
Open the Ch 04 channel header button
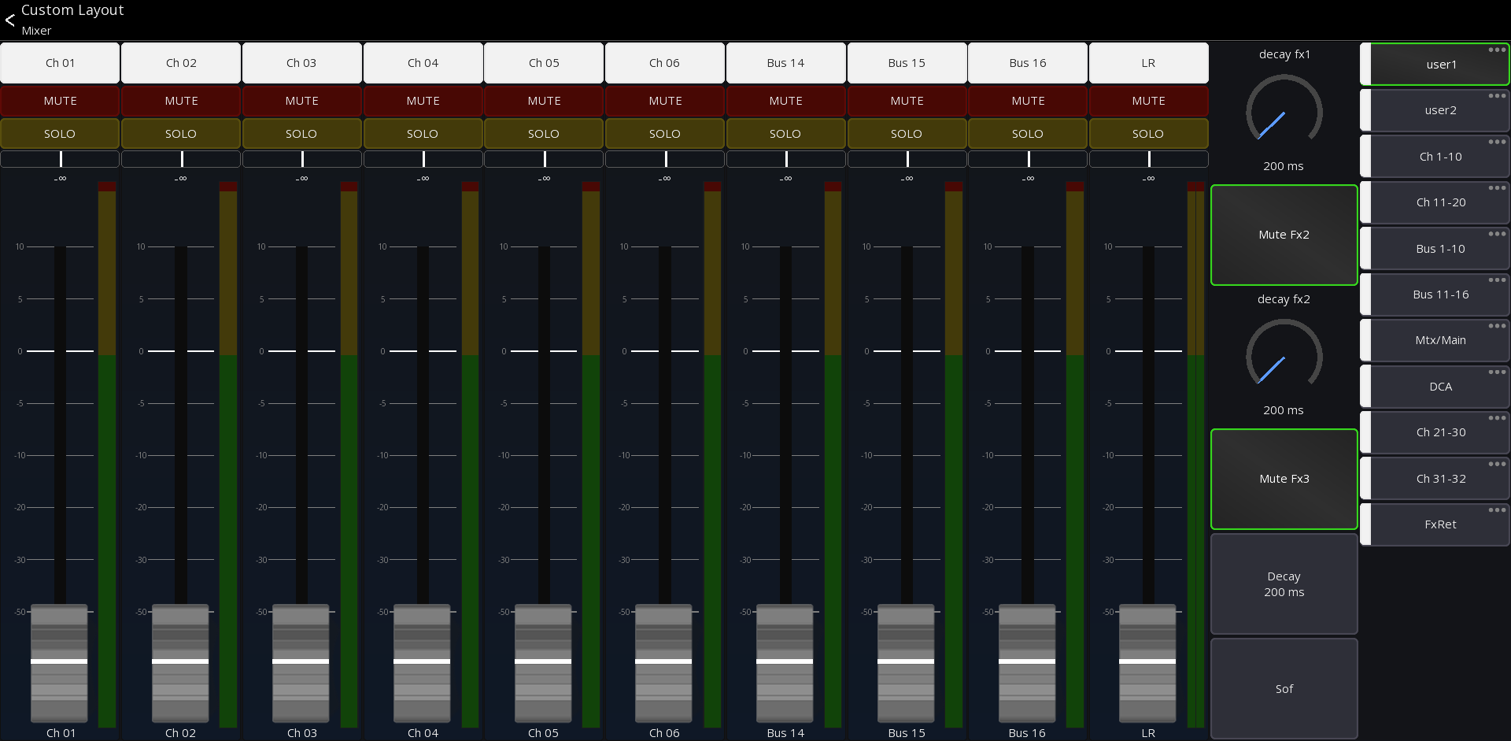(423, 63)
